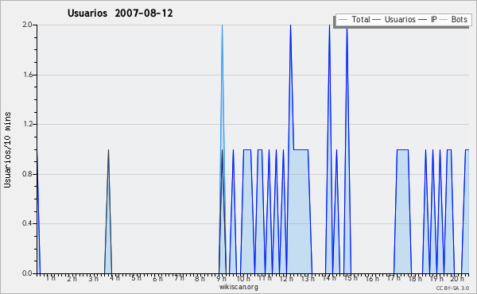
Task: Click the y-axis label 'Usuarios/10 mins'
Action: 7,150
